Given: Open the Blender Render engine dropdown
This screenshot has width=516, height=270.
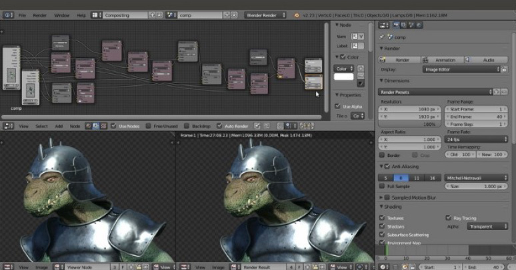Looking at the screenshot, I should (265, 15).
